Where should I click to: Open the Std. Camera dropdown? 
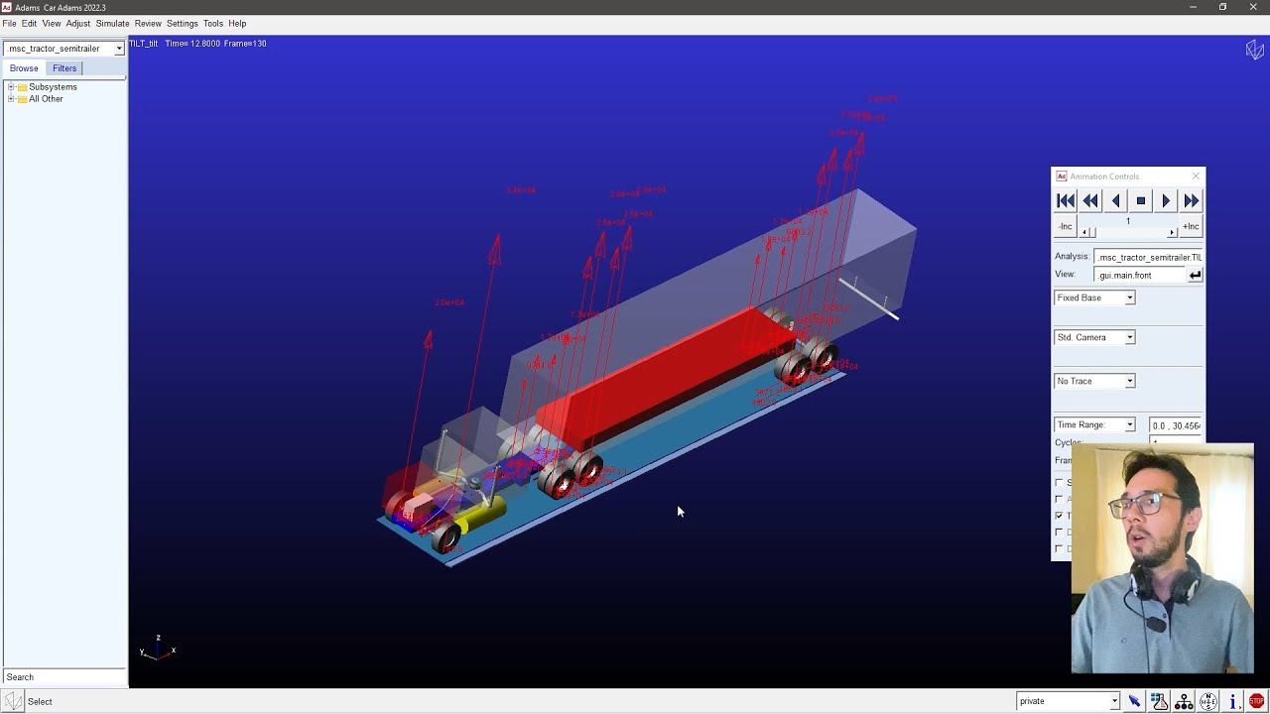pyautogui.click(x=1094, y=337)
